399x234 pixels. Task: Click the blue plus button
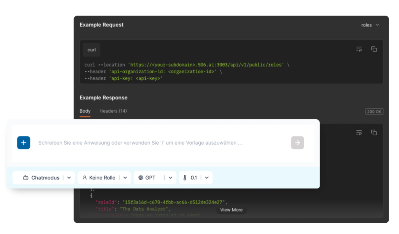[23, 143]
